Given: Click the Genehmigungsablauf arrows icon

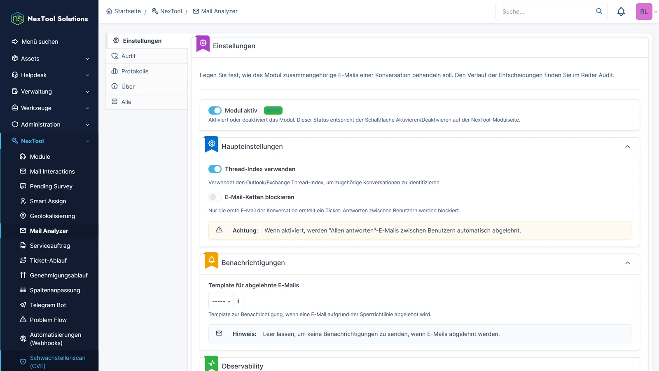Looking at the screenshot, I should [23, 275].
